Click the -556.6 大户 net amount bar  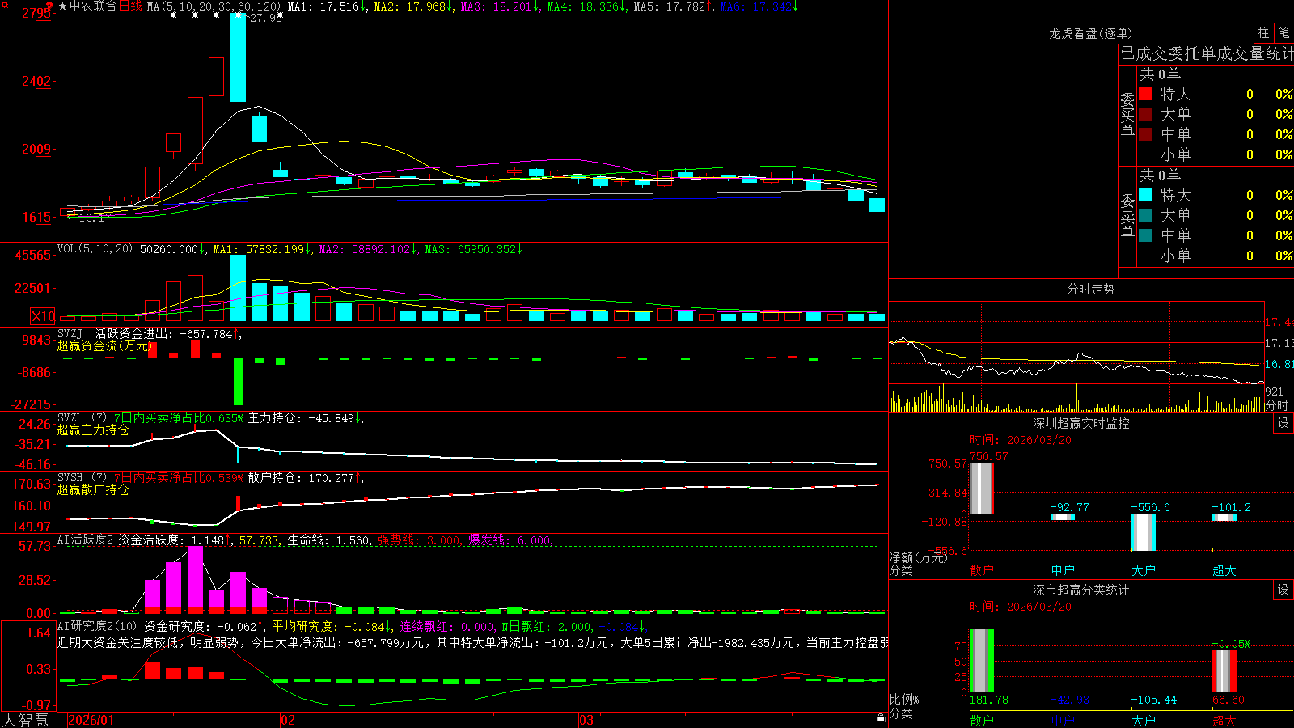pos(1144,532)
